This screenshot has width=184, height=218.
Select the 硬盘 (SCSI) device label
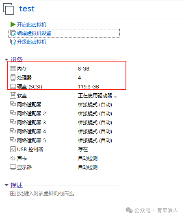point(30,87)
